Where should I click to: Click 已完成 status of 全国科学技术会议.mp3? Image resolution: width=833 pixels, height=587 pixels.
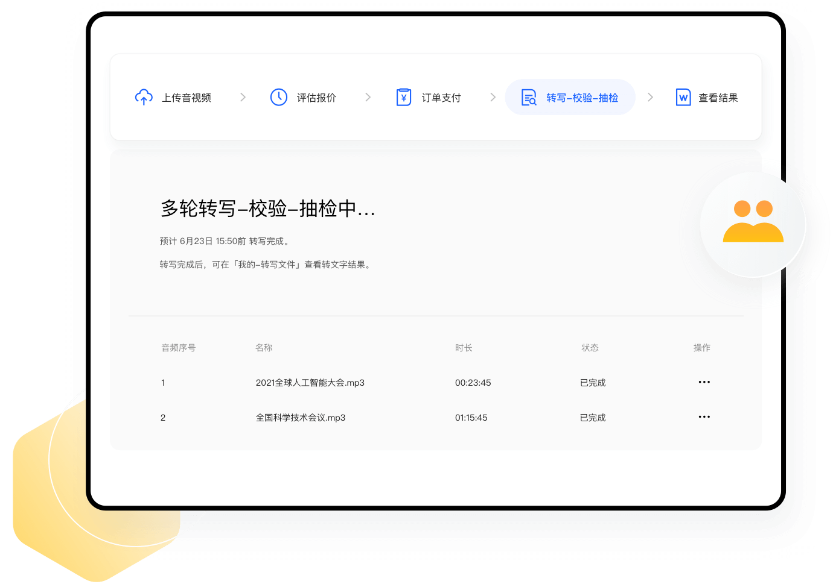[x=593, y=418]
